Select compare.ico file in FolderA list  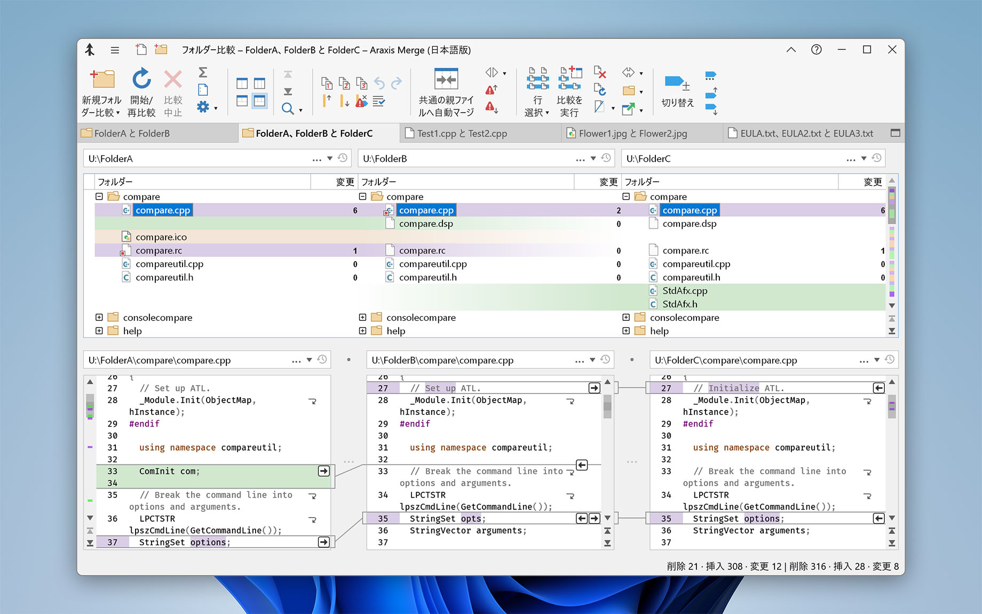161,237
